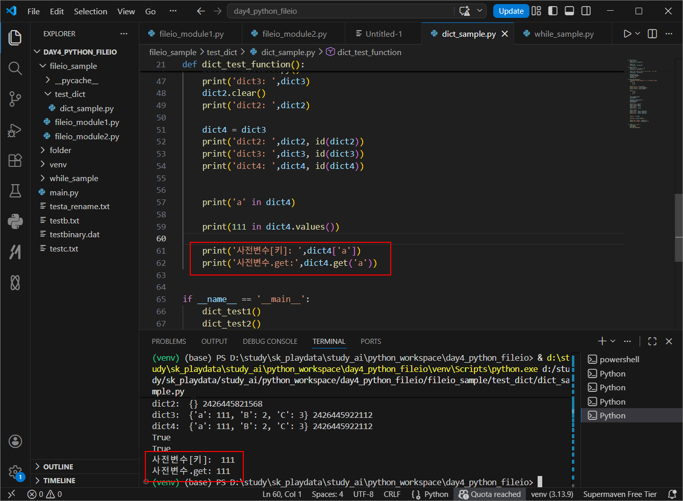This screenshot has width=683, height=501.
Task: Open the Accounts menu icon
Action: coord(15,441)
